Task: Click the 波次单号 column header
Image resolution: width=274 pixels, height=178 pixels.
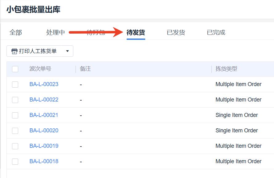Action: point(40,69)
